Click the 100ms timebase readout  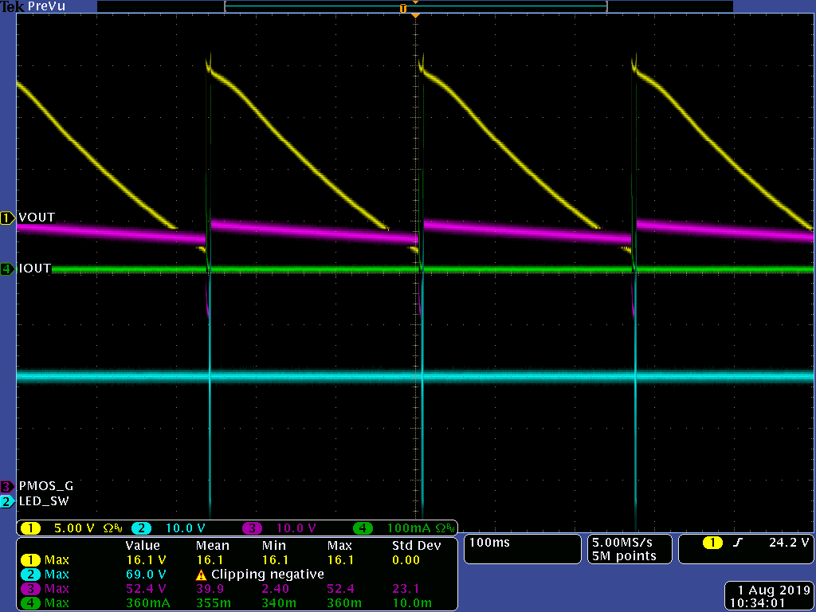tap(489, 542)
